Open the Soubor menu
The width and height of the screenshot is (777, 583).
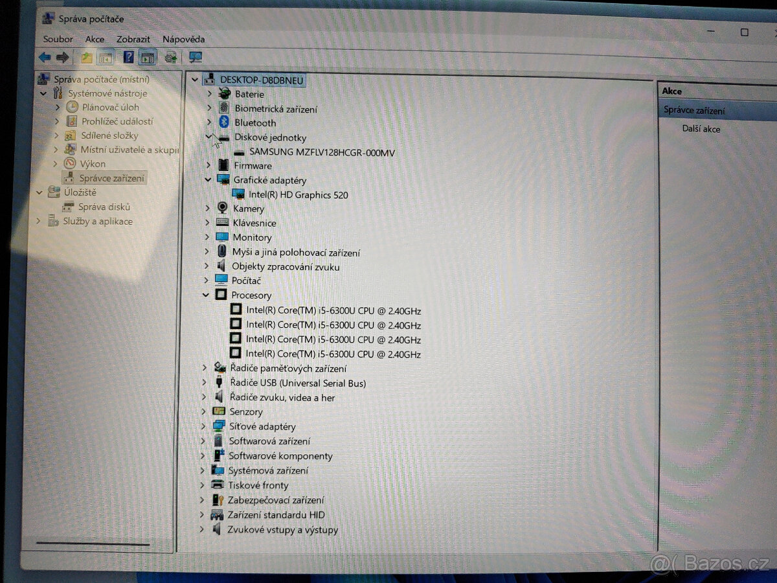(x=58, y=39)
